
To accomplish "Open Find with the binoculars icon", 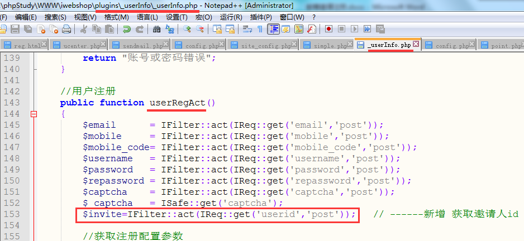I will pos(157,29).
